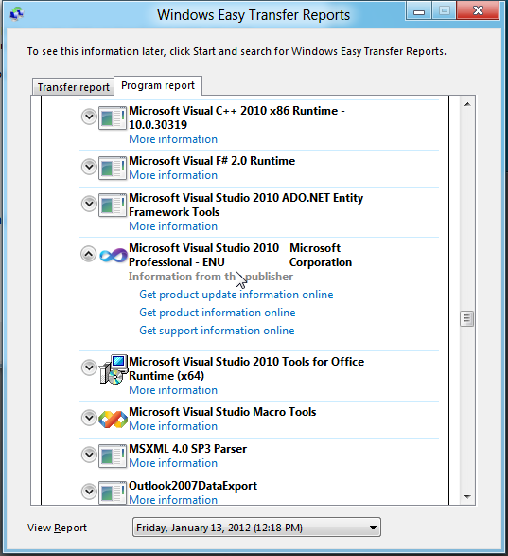Expand Outlook2007DataExport details
Image resolution: width=508 pixels, height=556 pixels.
pos(89,492)
